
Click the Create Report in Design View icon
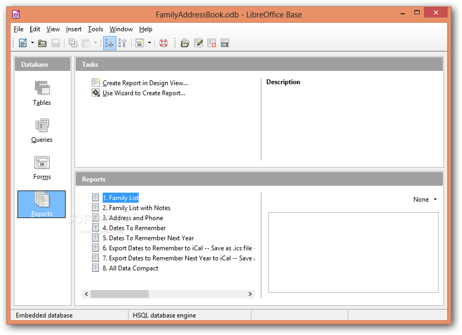tap(95, 83)
